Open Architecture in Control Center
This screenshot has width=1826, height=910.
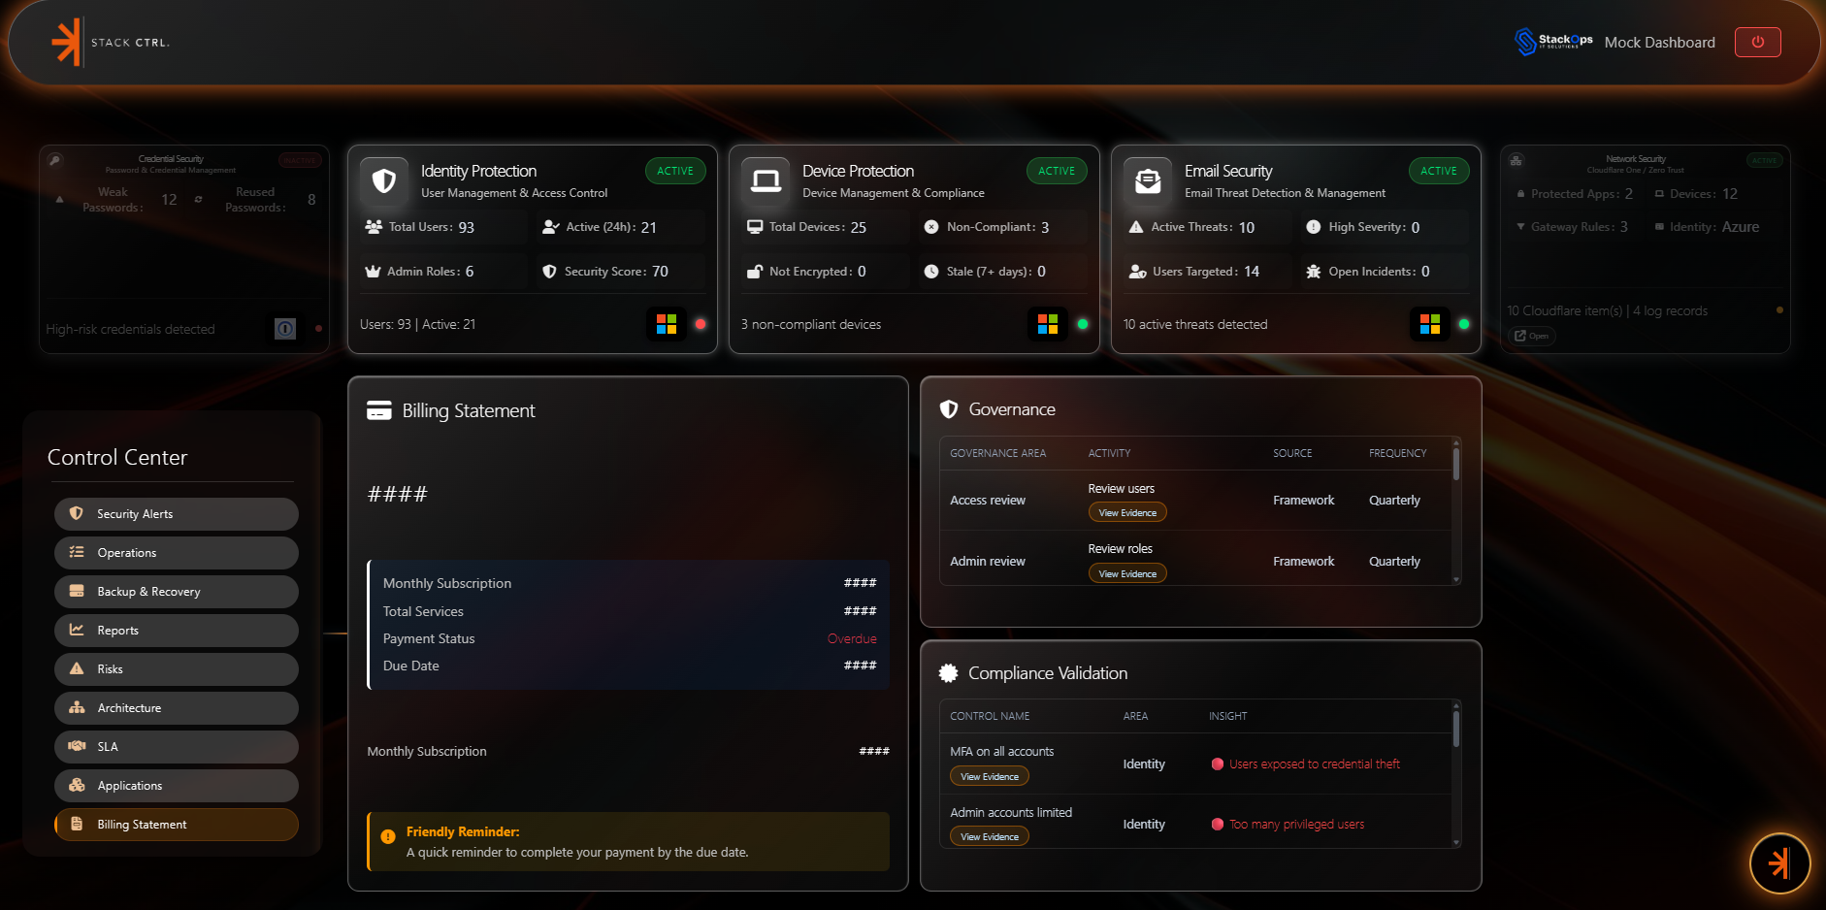point(177,708)
